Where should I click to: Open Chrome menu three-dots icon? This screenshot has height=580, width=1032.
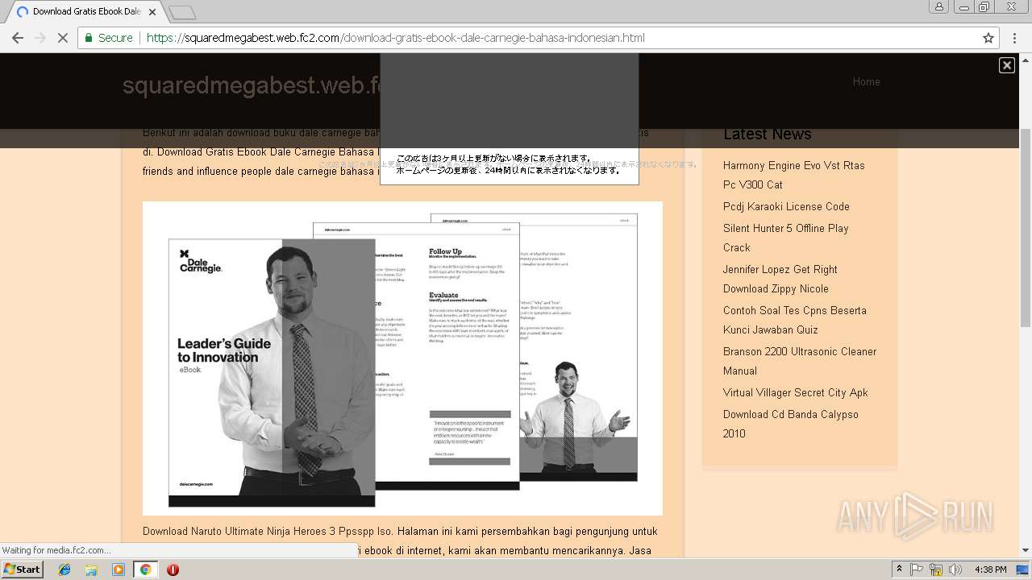coord(1014,38)
